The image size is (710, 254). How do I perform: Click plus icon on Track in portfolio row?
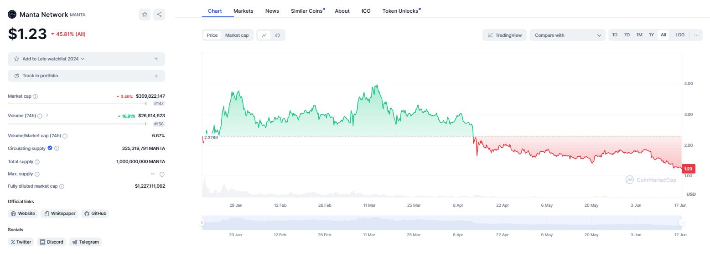[x=156, y=76]
